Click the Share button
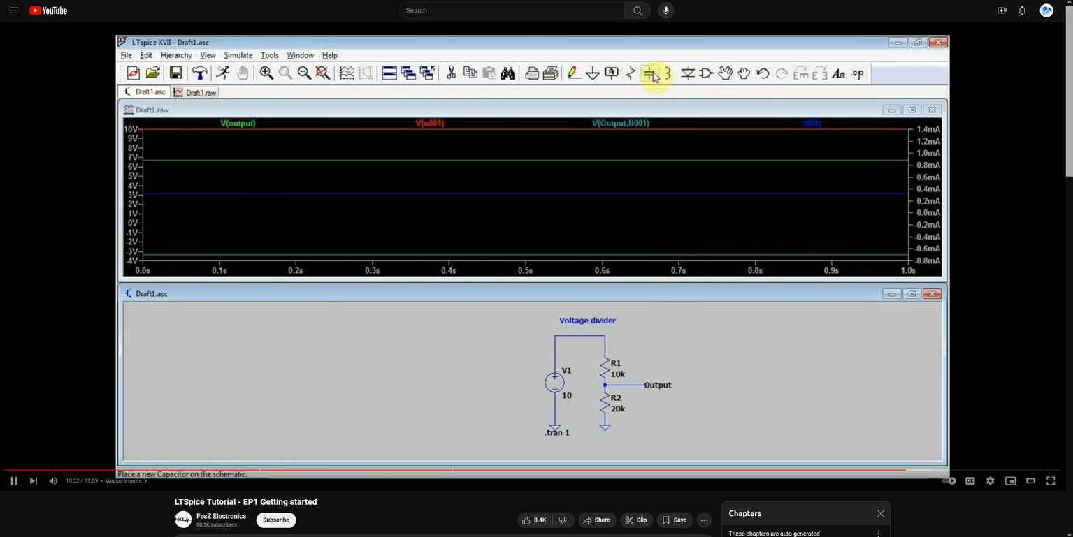This screenshot has width=1073, height=537. tap(597, 520)
